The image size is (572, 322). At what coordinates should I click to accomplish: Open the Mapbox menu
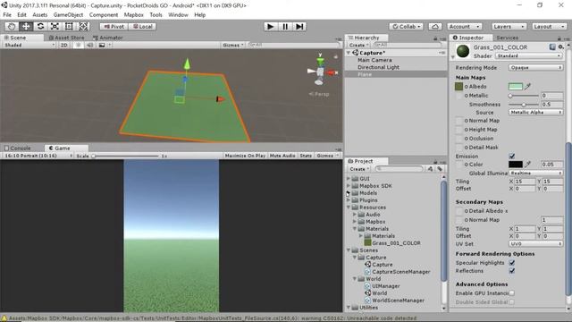point(133,15)
